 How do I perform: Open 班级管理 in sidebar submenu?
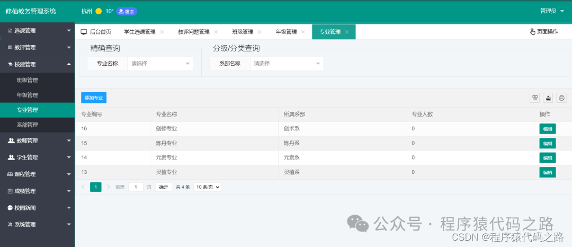[x=37, y=80]
